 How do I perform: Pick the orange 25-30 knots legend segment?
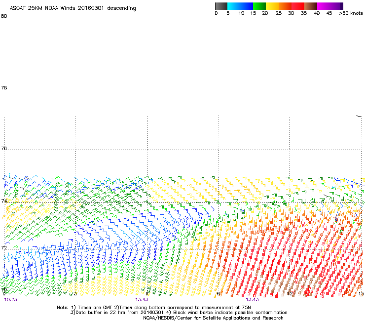285,6
